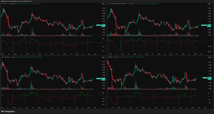Select last price label on Binance spot chart
The width and height of the screenshot is (214, 114).
(x=101, y=79)
